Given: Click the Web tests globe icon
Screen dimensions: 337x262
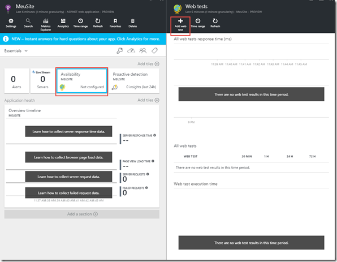Looking at the screenshot, I should (178, 9).
